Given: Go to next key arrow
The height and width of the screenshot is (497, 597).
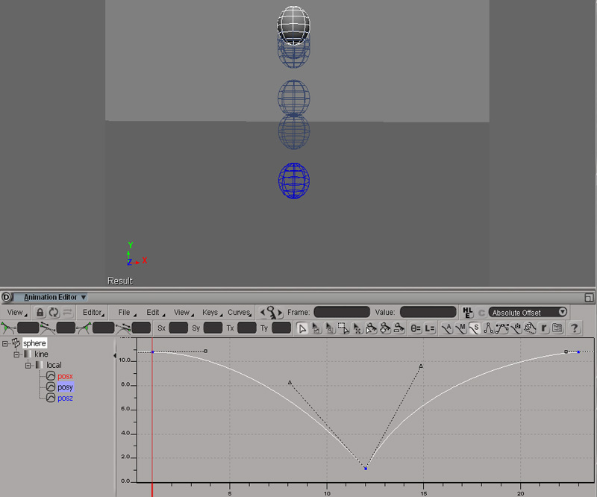Looking at the screenshot, I should 281,312.
